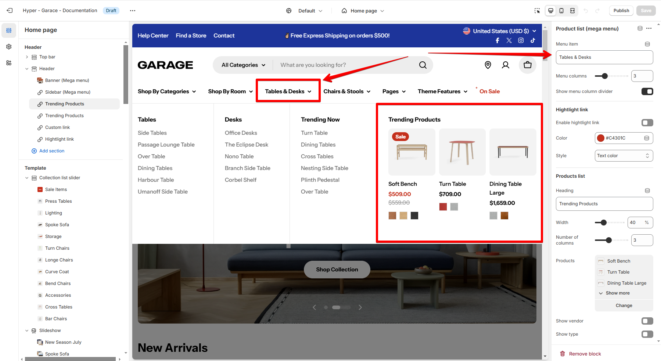Select the Sidebar (Mega menu) block
Viewport: 661px width, 361px height.
[x=68, y=92]
